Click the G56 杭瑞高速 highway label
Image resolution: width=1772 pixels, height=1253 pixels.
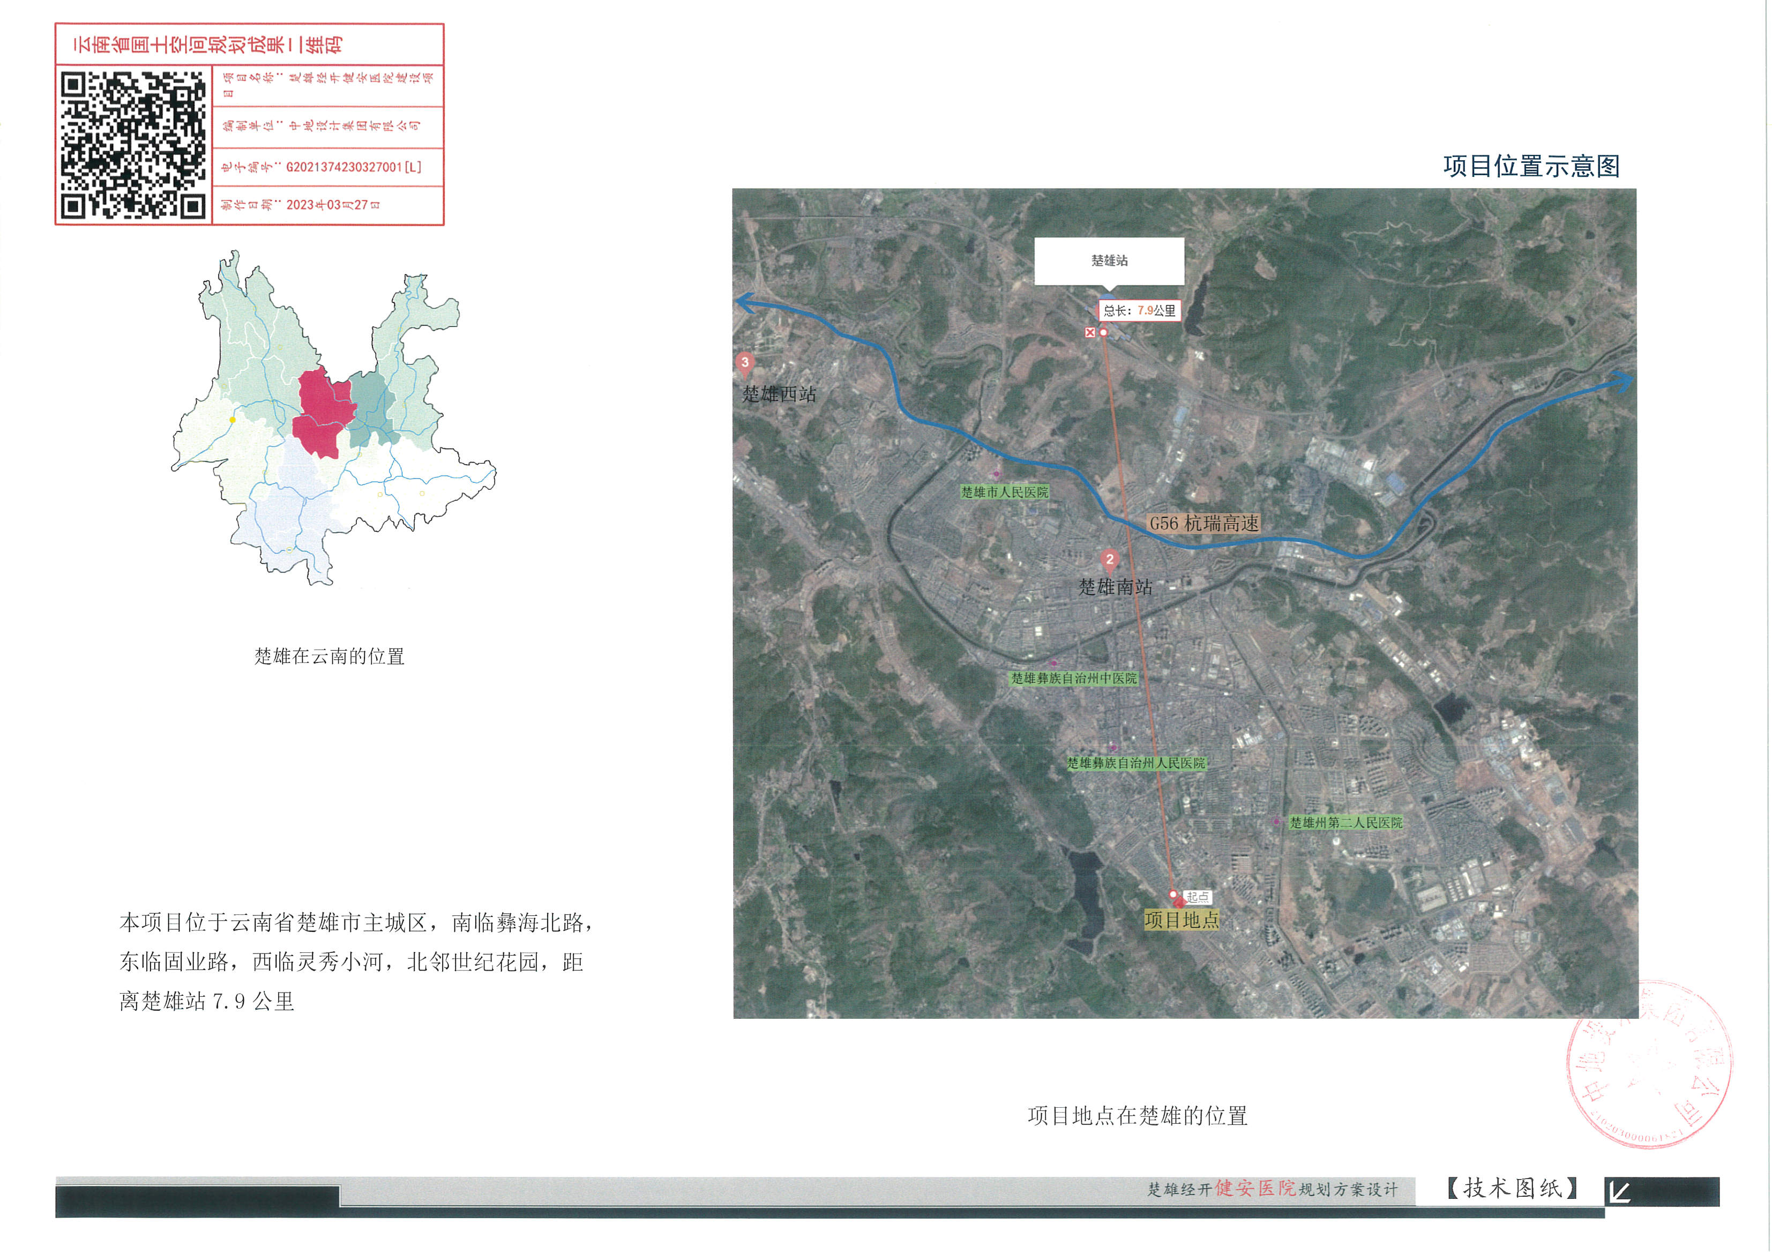click(x=1204, y=524)
